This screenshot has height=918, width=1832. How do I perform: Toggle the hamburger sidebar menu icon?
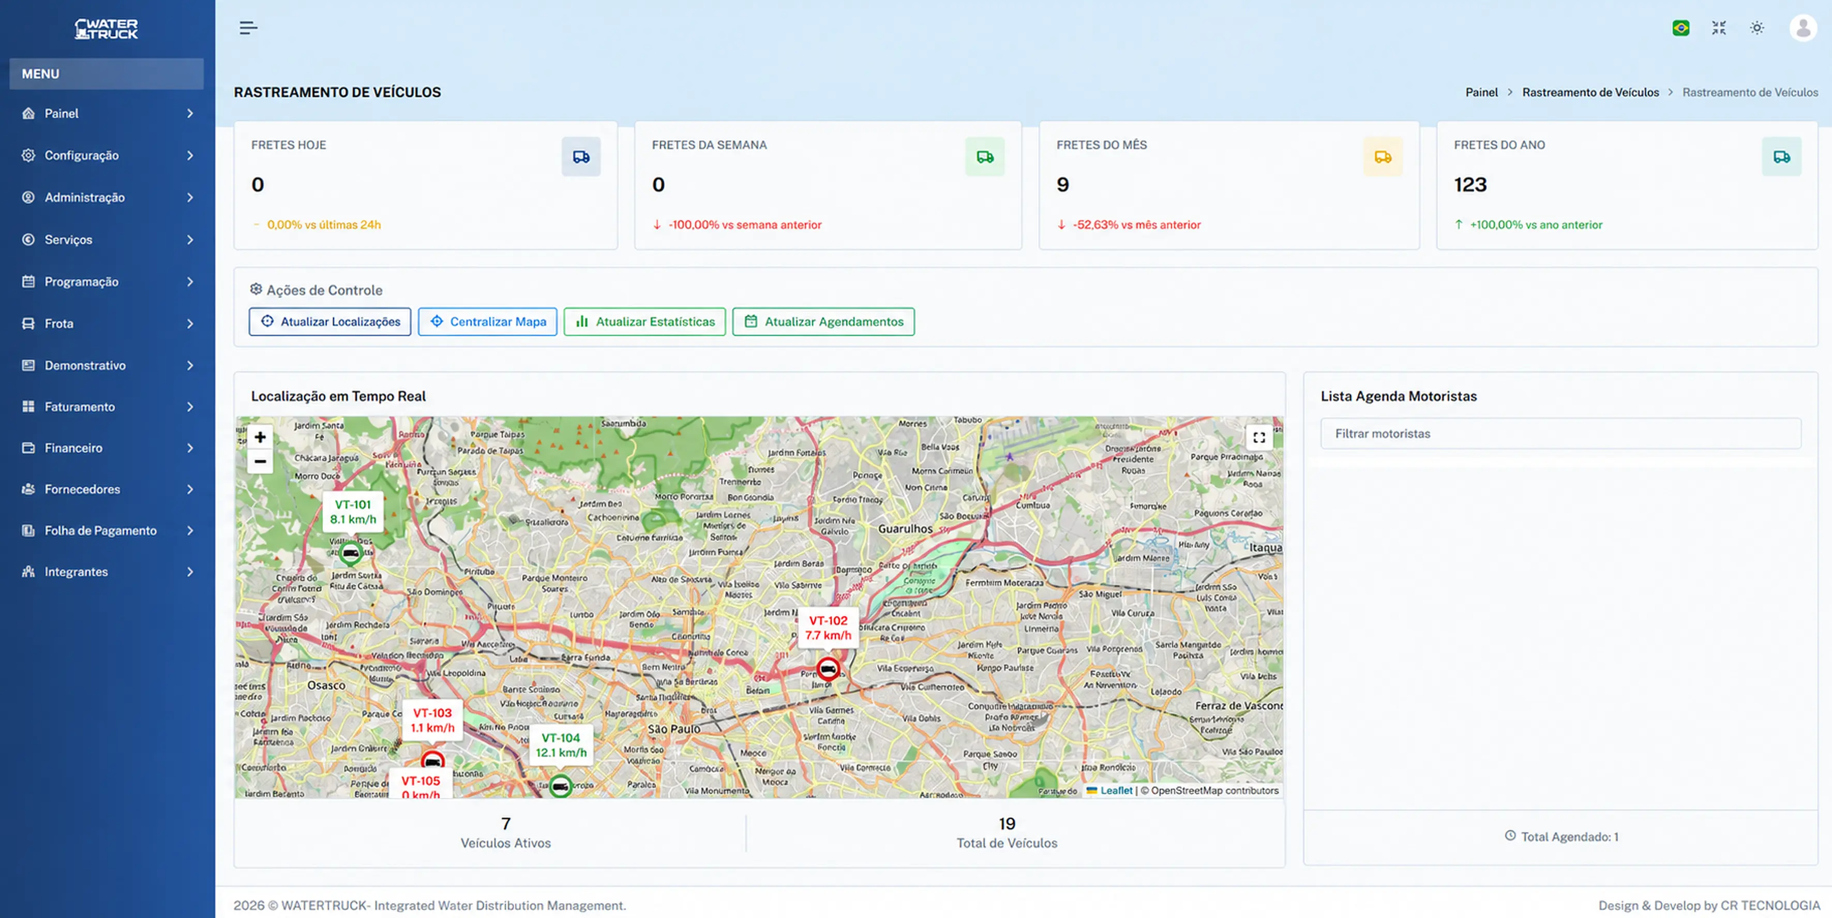tap(248, 28)
